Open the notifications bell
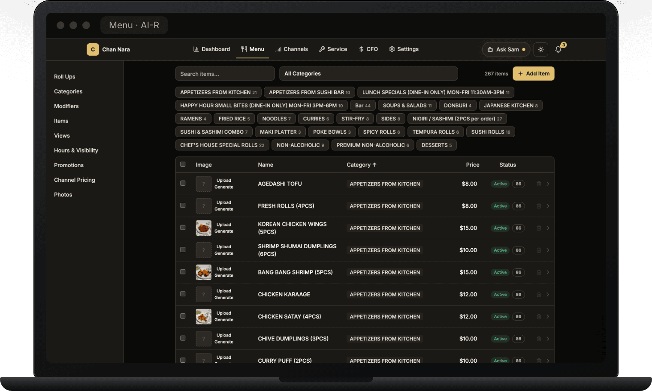 tap(558, 49)
